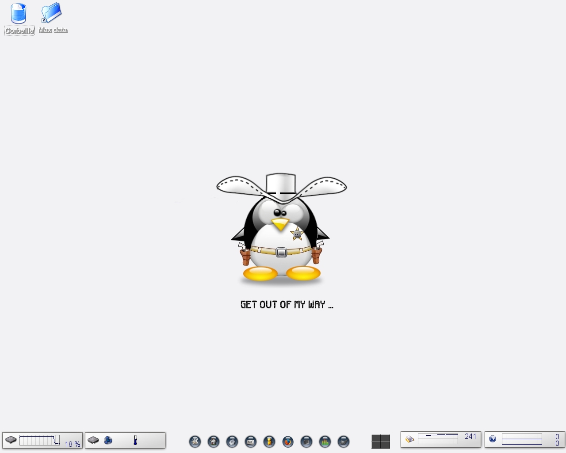Viewport: 566px width, 453px height.
Task: Click the memory RAM chip icon
Action: 410,439
